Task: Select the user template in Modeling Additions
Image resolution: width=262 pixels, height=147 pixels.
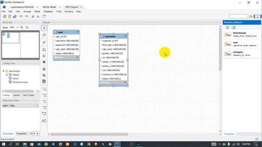Action: pos(242,44)
